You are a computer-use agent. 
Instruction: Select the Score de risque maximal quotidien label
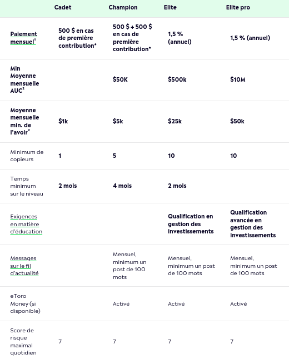[x=23, y=341]
